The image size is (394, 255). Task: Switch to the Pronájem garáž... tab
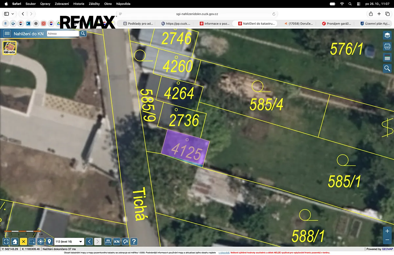pos(337,24)
